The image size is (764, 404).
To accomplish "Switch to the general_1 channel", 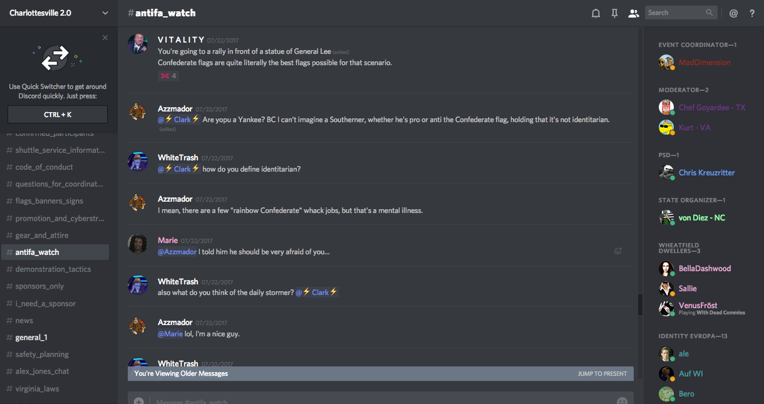I will (x=31, y=338).
